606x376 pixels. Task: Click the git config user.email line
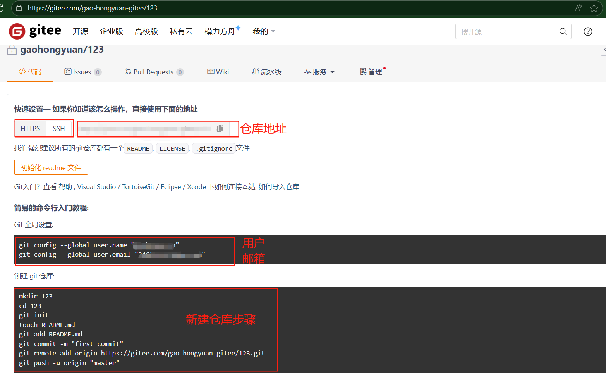click(x=112, y=254)
